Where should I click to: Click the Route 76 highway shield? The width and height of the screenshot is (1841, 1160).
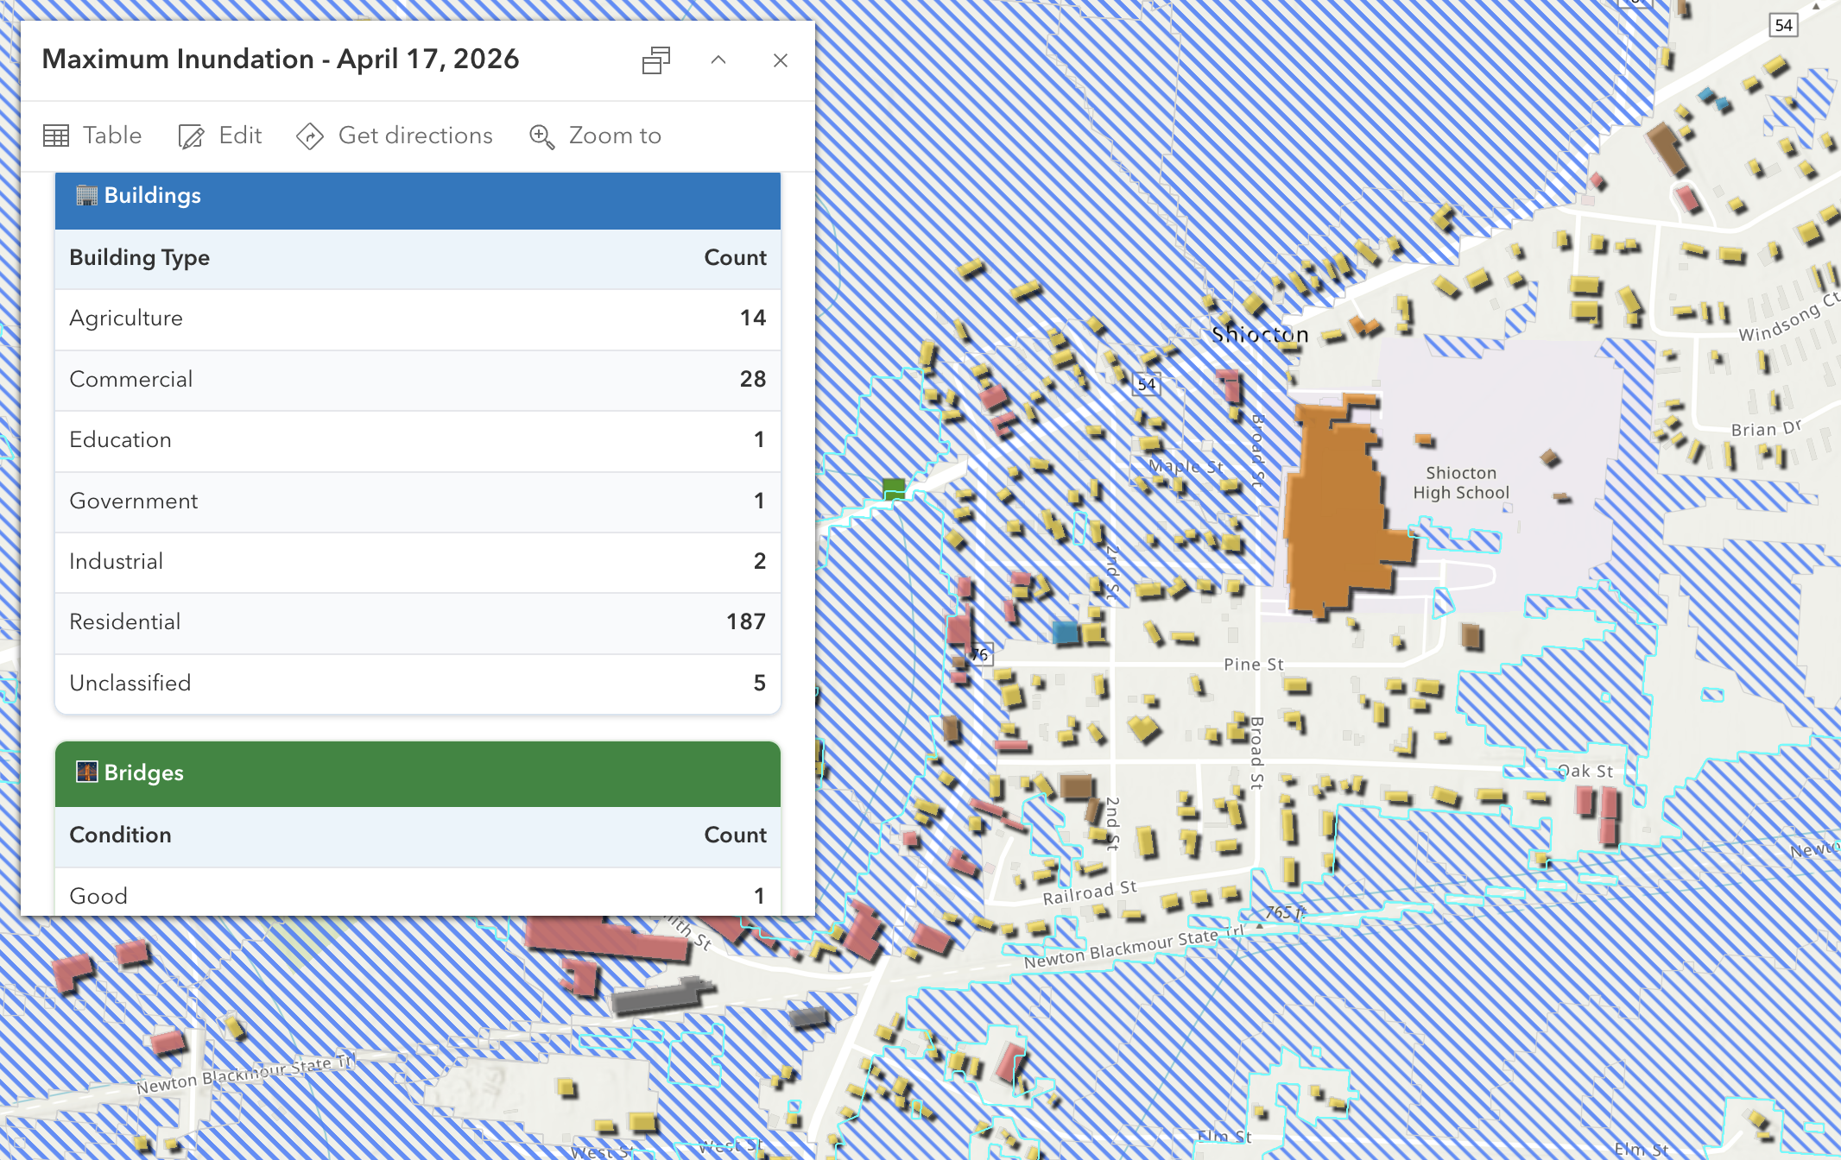click(x=979, y=654)
